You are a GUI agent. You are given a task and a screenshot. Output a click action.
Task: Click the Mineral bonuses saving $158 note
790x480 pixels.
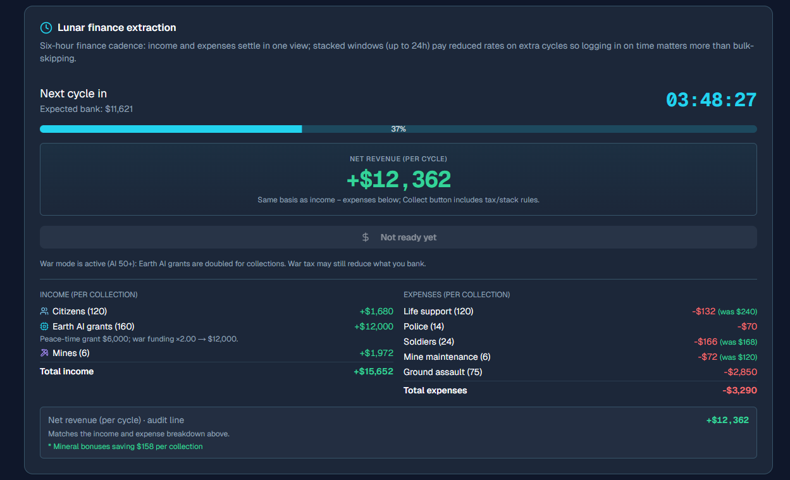tap(125, 446)
